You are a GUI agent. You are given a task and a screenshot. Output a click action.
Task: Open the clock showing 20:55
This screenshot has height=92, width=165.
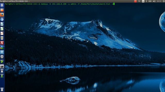(159, 1)
